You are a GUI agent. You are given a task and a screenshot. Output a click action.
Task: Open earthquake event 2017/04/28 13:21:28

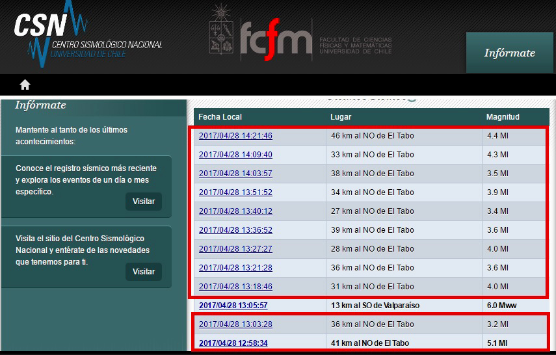click(x=235, y=268)
